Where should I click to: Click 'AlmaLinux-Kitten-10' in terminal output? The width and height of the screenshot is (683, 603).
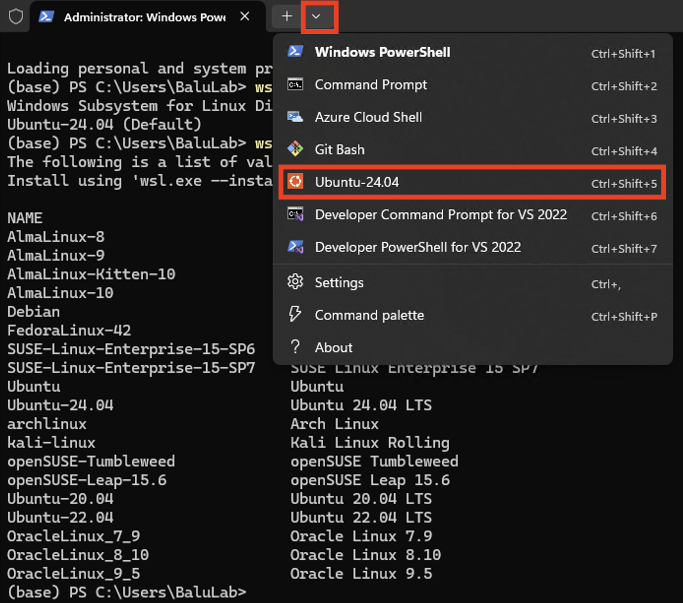coord(91,274)
